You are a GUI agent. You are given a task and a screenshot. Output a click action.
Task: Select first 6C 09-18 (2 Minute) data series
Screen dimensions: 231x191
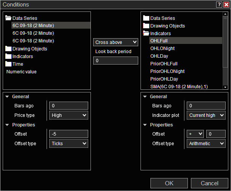click(x=51, y=25)
